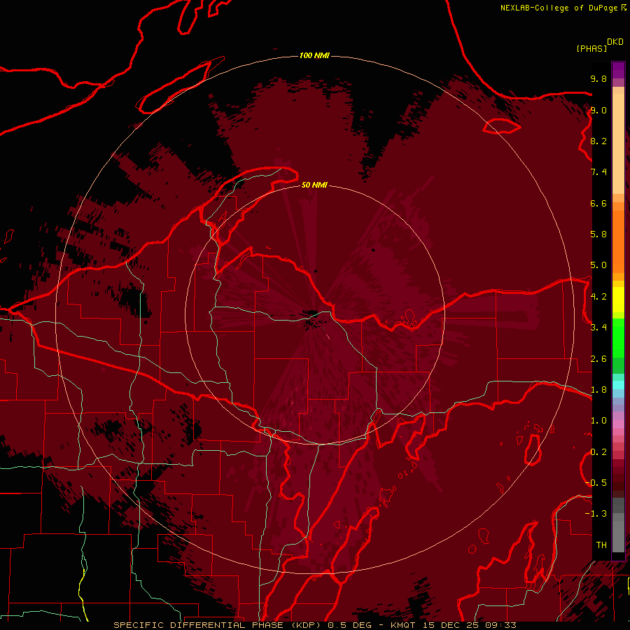
Task: Click the 2.6 value on the color scale
Action: point(598,359)
